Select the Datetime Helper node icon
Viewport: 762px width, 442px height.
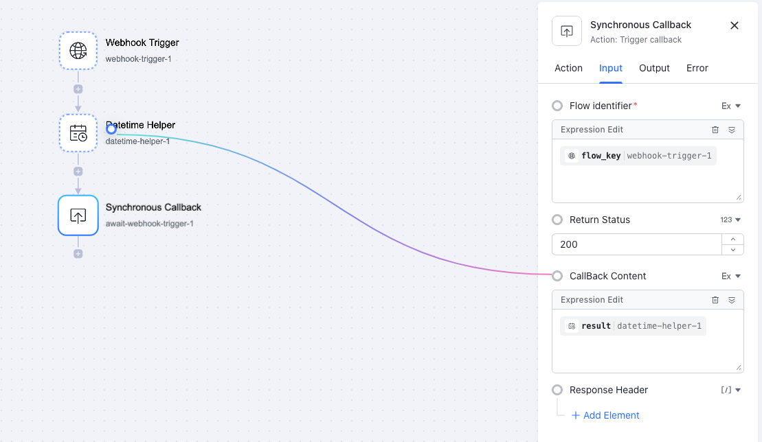pos(78,133)
